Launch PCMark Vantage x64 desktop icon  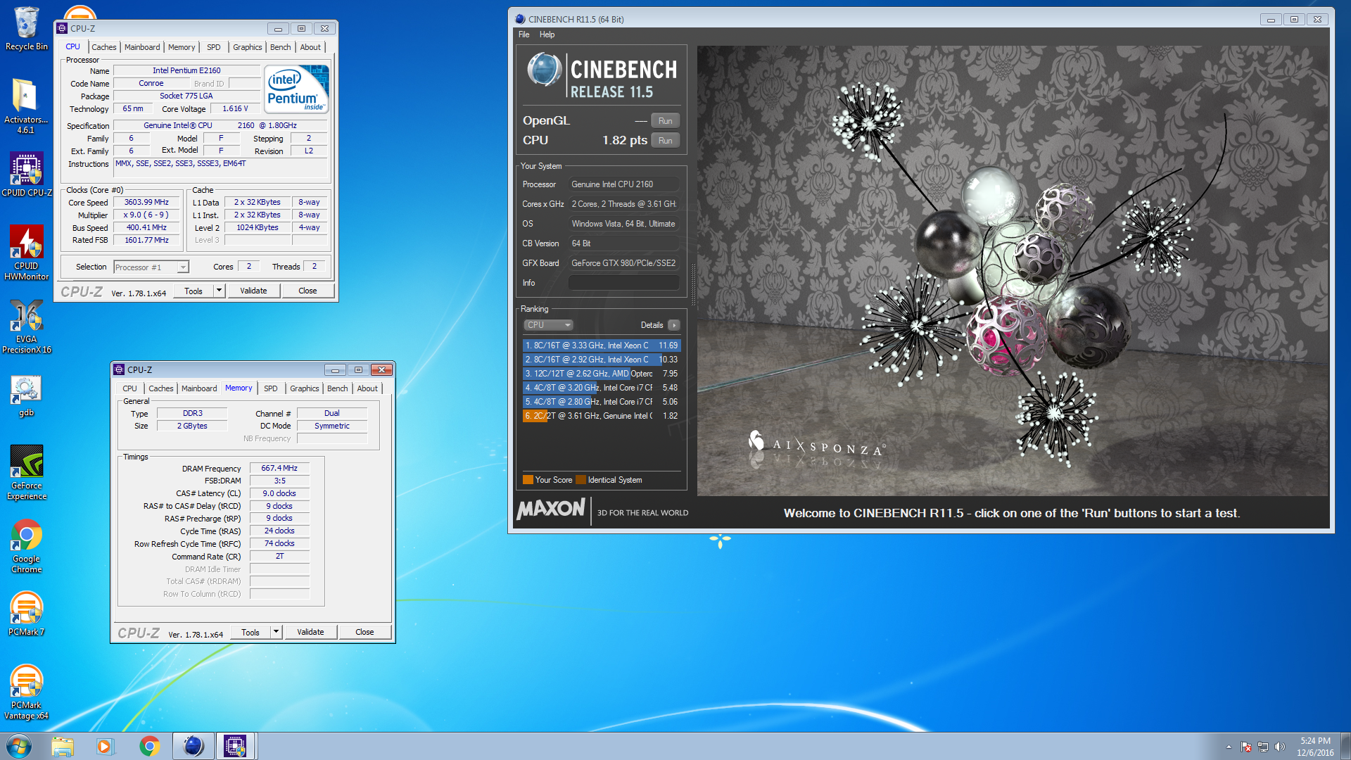[x=26, y=692]
